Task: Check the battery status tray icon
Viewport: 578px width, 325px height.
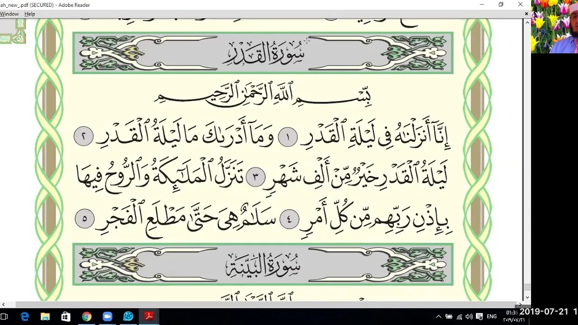Action: [x=449, y=317]
